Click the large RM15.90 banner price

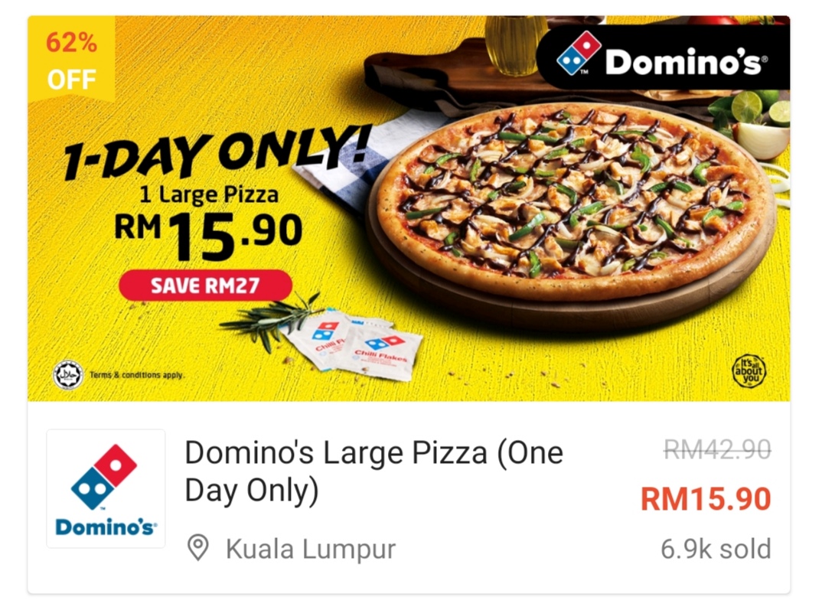[208, 235]
